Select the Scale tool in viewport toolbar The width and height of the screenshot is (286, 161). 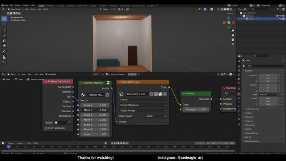pyautogui.click(x=4, y=41)
